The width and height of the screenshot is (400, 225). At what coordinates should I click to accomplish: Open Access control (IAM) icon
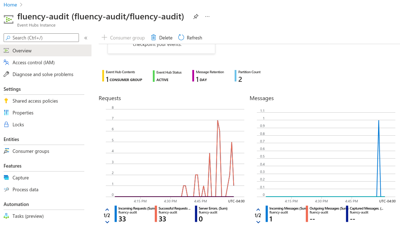tap(6, 62)
